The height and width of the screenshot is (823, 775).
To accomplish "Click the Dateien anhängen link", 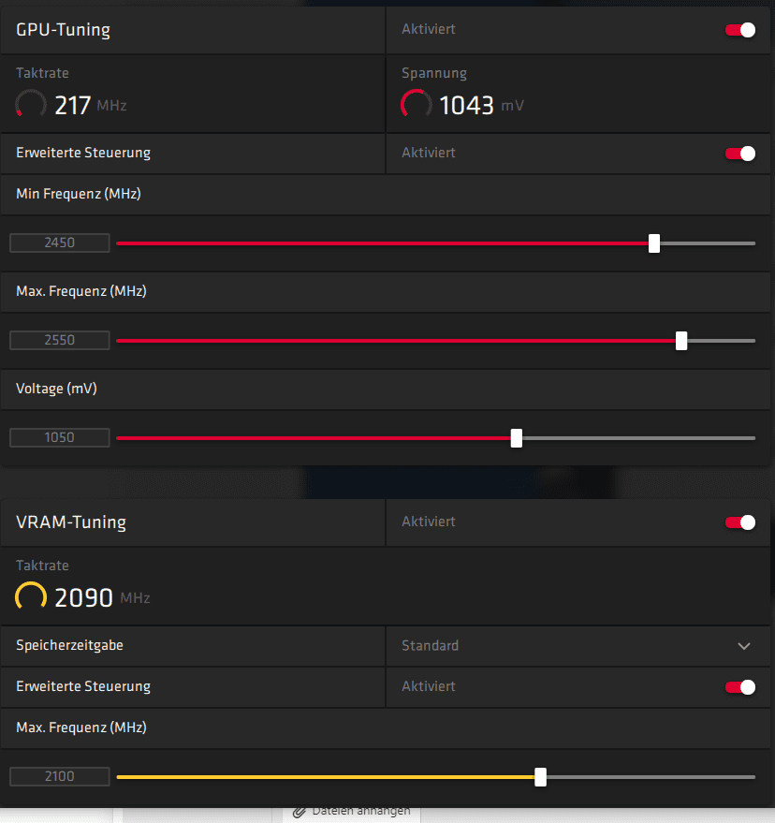I will coord(361,811).
